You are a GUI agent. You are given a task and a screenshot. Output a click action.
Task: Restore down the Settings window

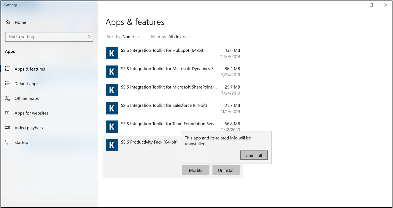pos(372,5)
